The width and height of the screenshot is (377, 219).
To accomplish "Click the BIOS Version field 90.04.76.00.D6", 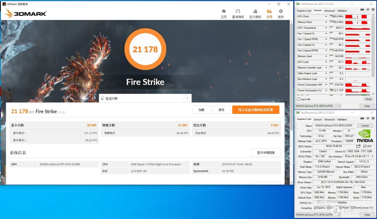I will 334,146.
